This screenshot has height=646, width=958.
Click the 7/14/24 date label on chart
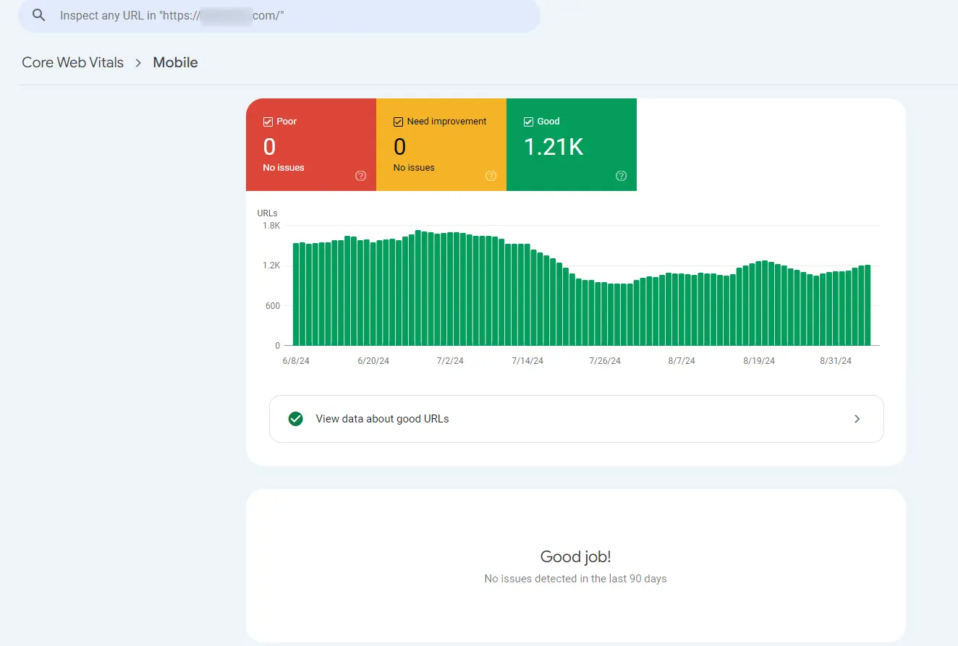click(x=527, y=361)
